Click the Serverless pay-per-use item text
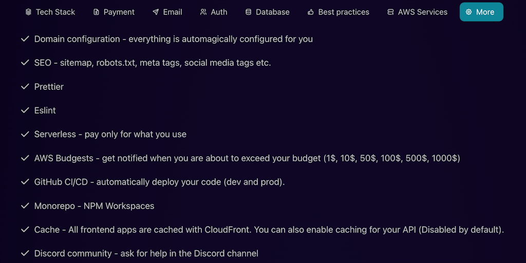Viewport: 526px width, 263px height. [x=110, y=135]
